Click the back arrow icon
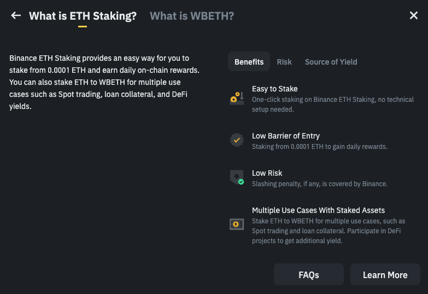 click(x=16, y=16)
